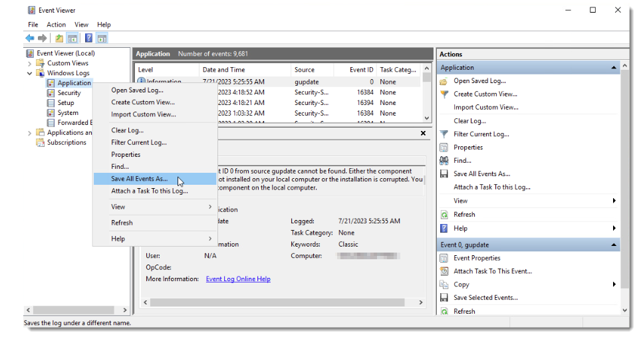The height and width of the screenshot is (337, 641).
Task: Collapse the Windows Logs tree node
Action: [x=29, y=73]
